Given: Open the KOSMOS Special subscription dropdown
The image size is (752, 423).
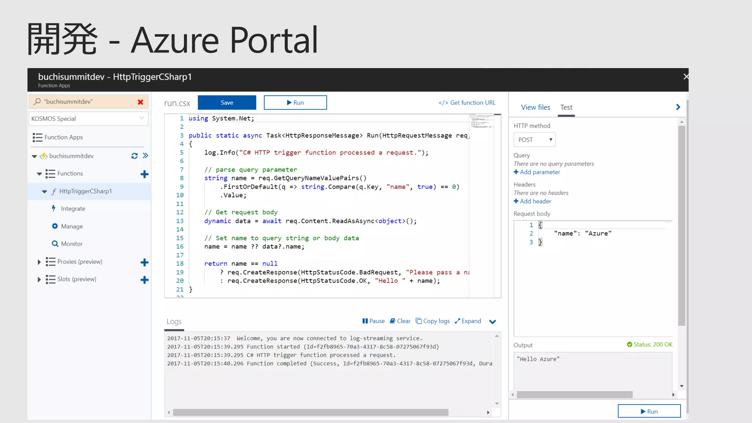Looking at the screenshot, I should (x=88, y=119).
